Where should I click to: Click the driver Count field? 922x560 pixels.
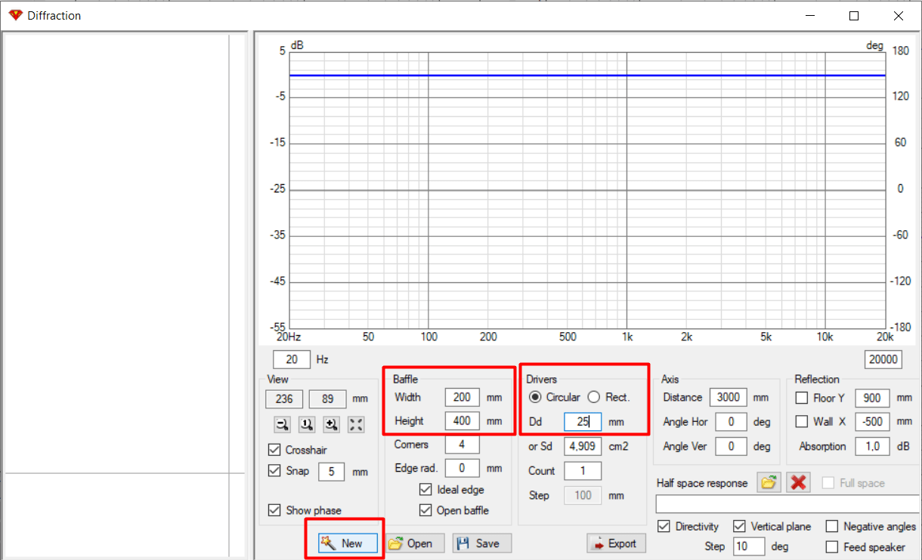click(x=583, y=470)
